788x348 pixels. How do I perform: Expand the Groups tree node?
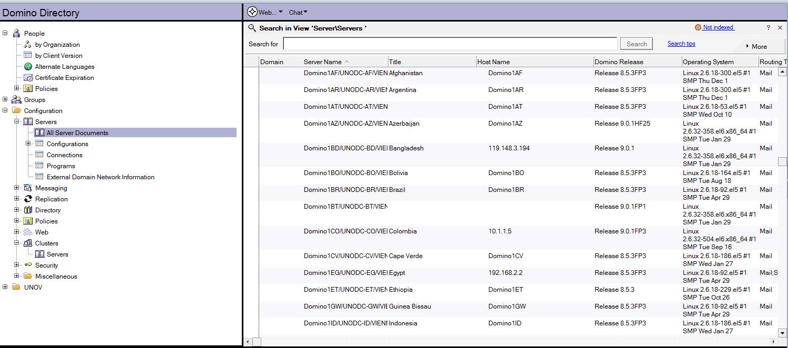(5, 100)
